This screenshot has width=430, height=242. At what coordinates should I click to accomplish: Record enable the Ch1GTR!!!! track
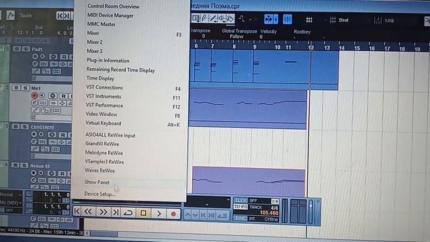(34, 134)
